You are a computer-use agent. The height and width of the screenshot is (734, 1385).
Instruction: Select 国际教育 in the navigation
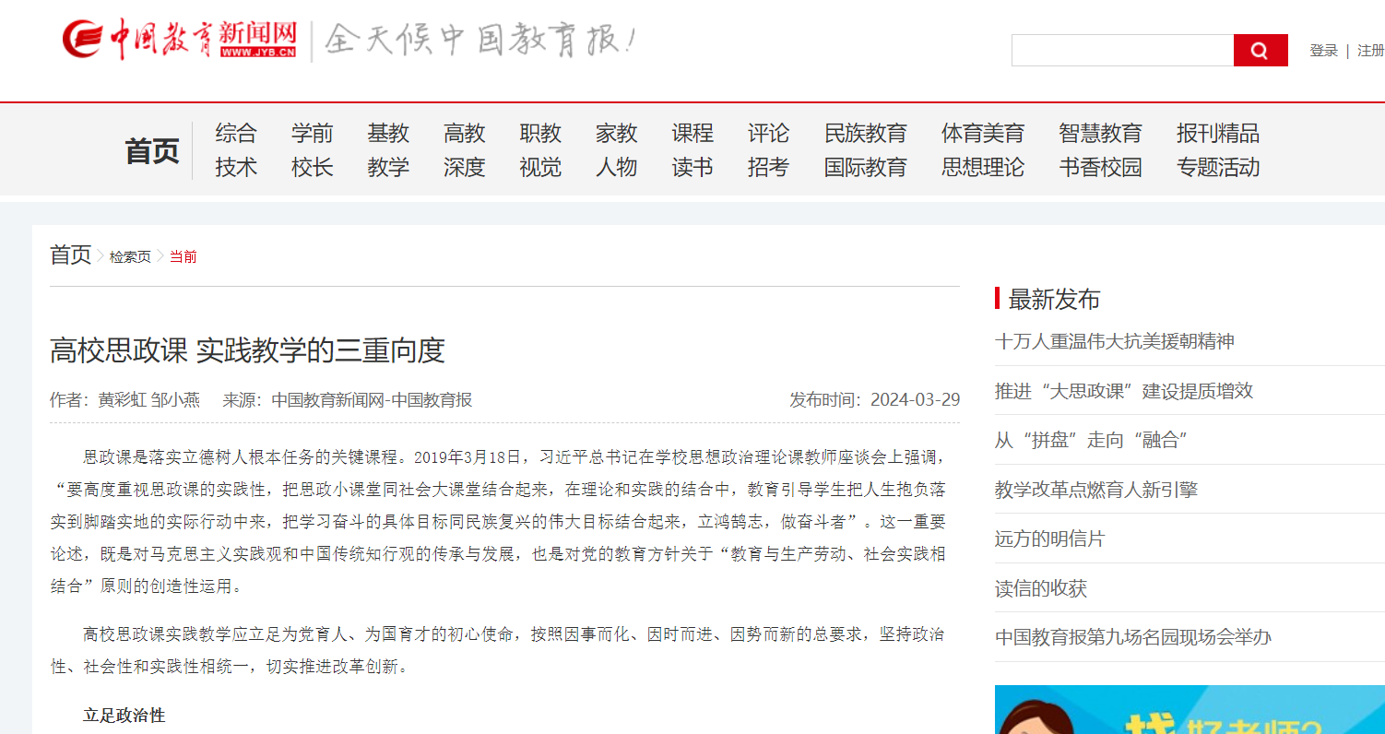click(x=865, y=168)
